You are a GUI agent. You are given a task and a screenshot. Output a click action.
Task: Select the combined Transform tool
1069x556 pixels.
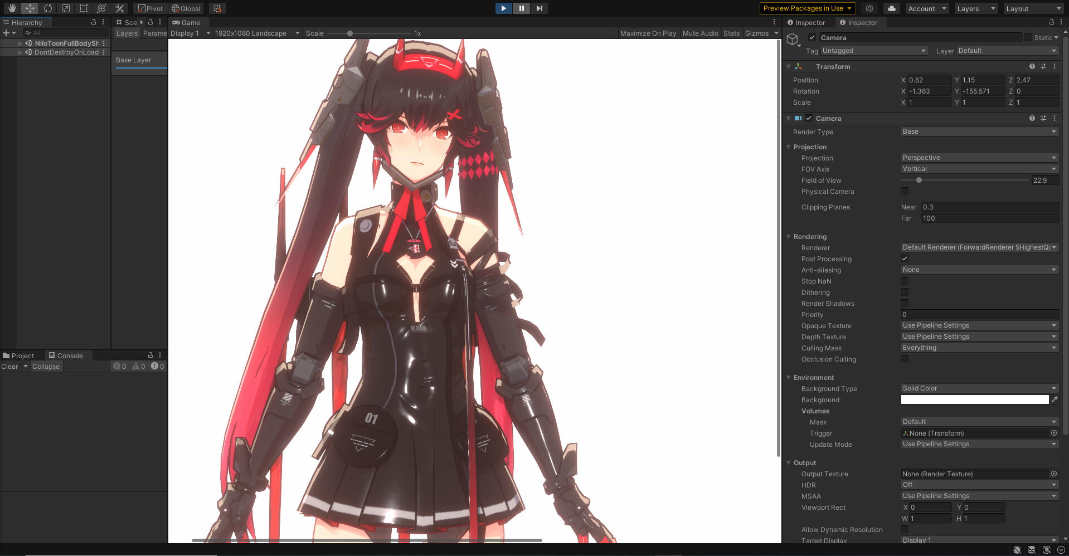pos(101,8)
